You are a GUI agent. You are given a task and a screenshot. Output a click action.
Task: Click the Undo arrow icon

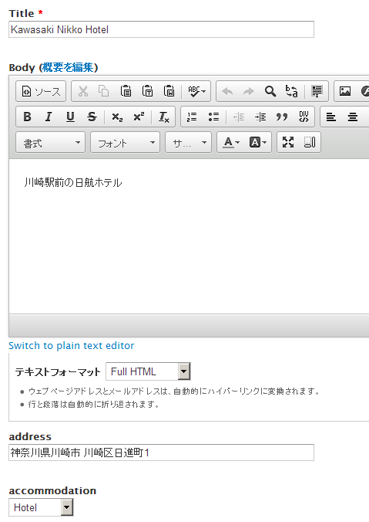coord(227,91)
